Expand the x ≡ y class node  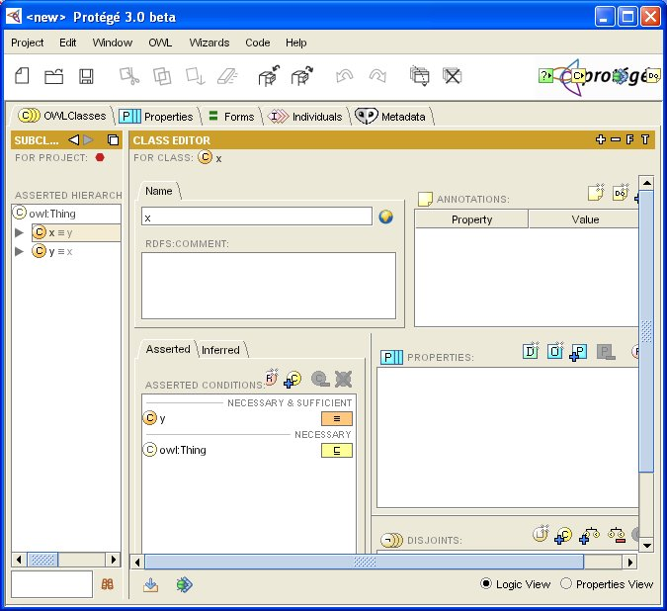pos(19,232)
